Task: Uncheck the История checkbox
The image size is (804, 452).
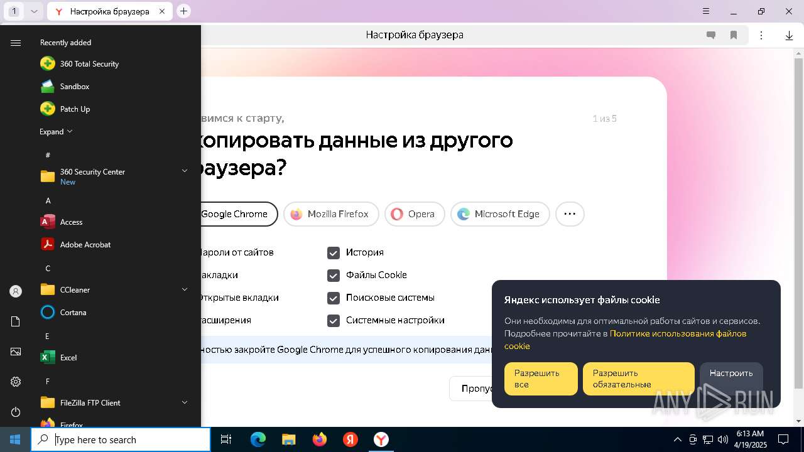Action: coord(334,252)
